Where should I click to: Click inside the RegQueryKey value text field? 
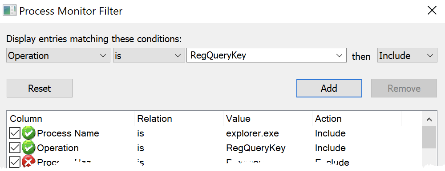[x=260, y=55]
